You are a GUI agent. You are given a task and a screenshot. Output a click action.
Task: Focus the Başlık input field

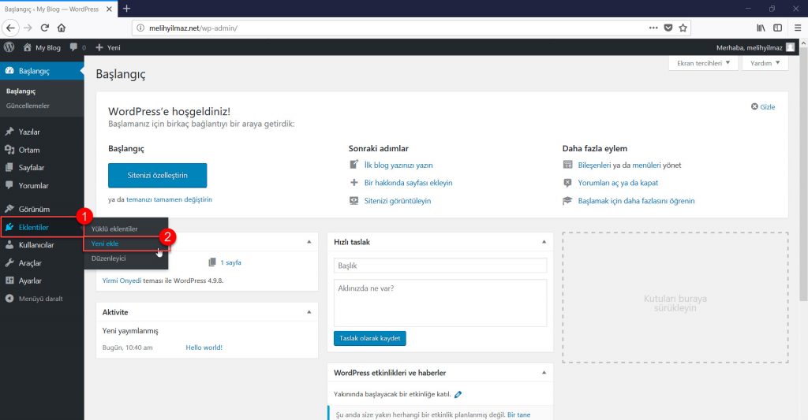pyautogui.click(x=440, y=266)
